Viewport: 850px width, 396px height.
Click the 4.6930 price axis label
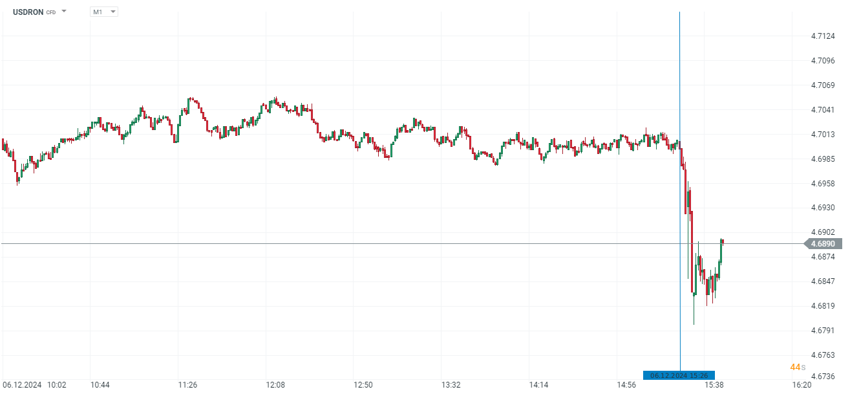(x=822, y=208)
